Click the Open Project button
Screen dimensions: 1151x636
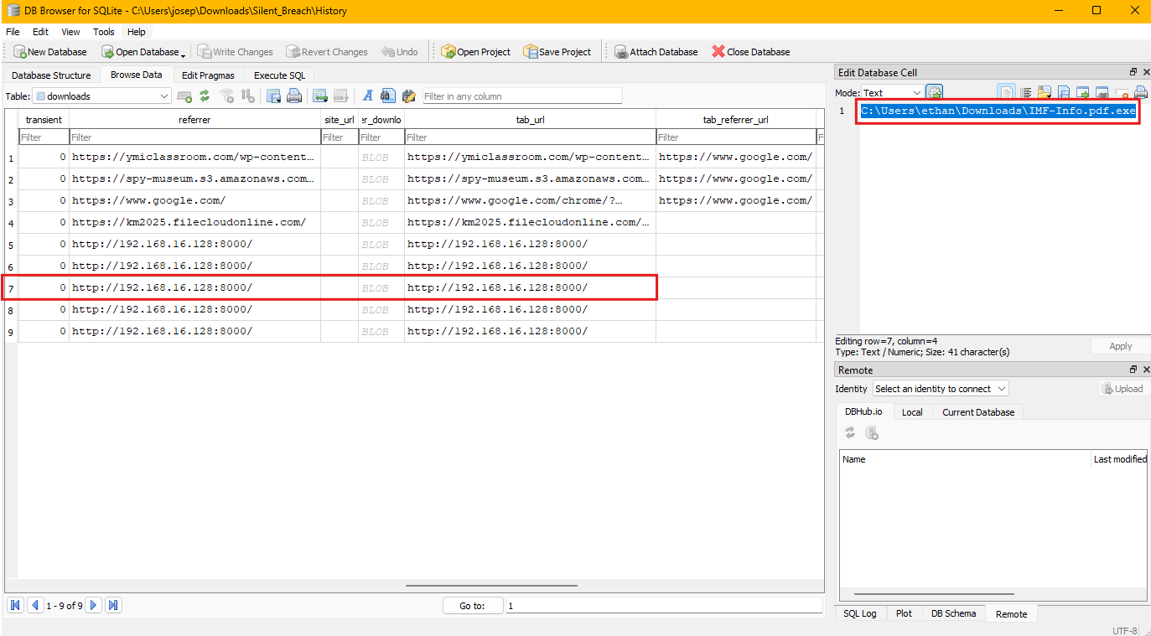(x=475, y=52)
